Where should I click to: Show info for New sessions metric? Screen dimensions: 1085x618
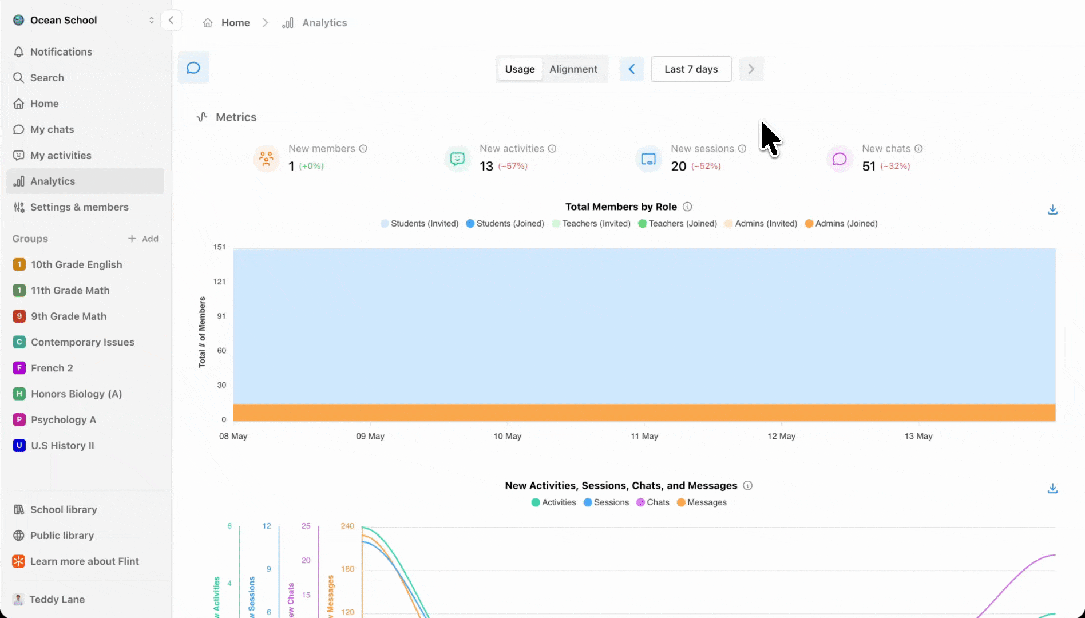(x=742, y=149)
